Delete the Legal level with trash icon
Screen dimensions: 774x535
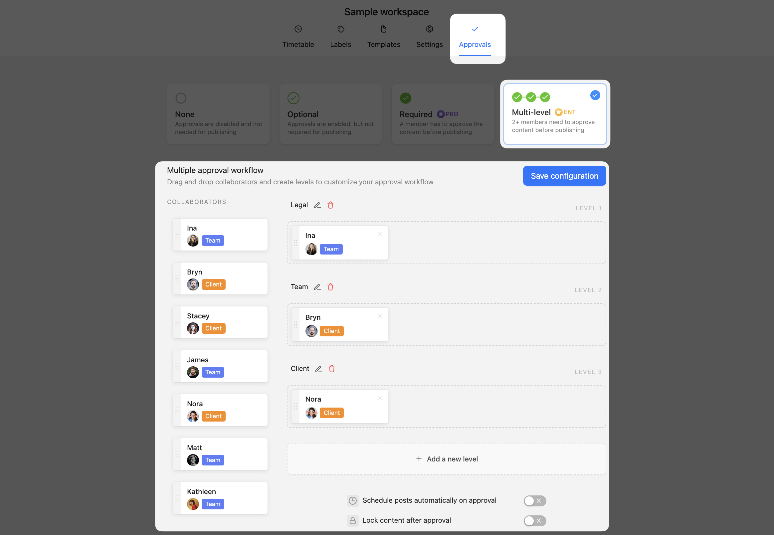(x=330, y=205)
